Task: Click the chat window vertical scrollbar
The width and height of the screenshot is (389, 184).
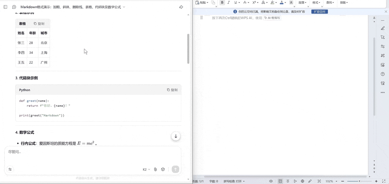Action: [x=188, y=49]
